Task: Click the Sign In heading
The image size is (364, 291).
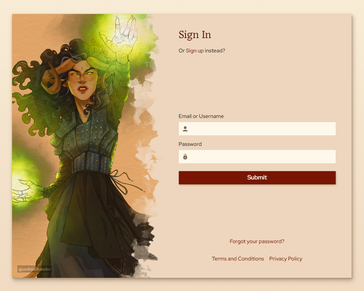Action: (195, 35)
